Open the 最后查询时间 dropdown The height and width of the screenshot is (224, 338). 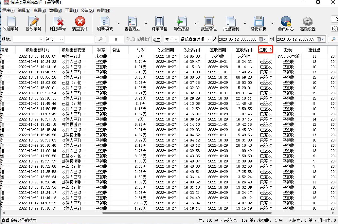pos(196,40)
